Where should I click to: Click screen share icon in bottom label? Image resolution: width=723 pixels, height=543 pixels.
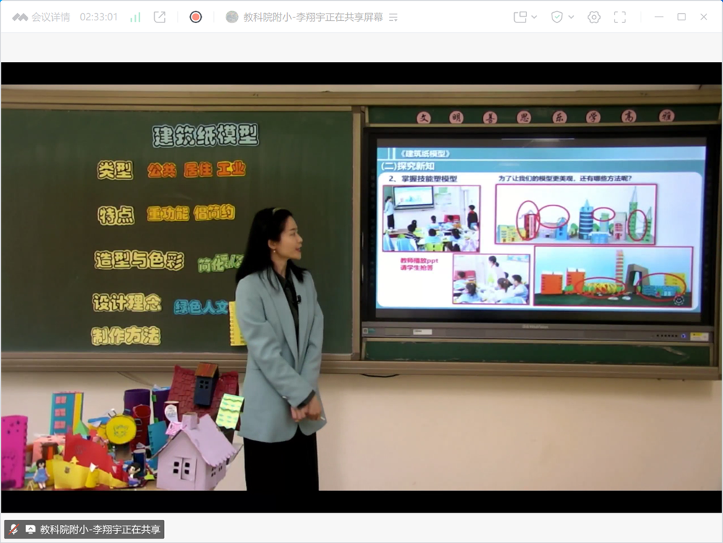pos(30,529)
